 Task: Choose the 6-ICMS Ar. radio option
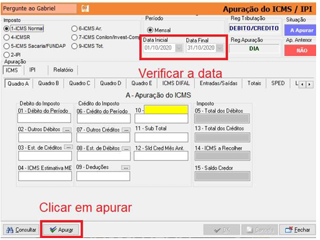tap(74, 28)
